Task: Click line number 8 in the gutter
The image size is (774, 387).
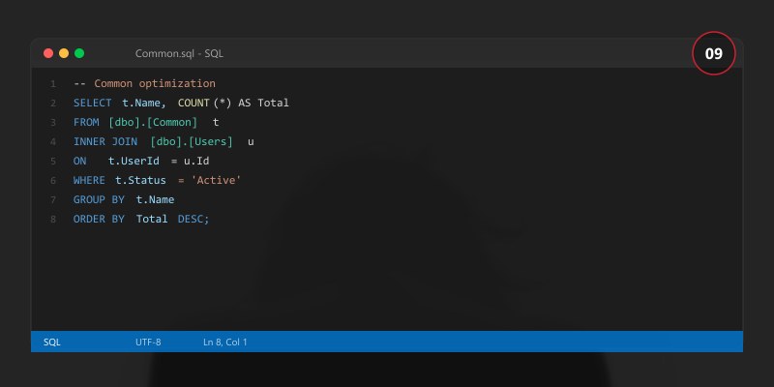Action: [x=52, y=220]
